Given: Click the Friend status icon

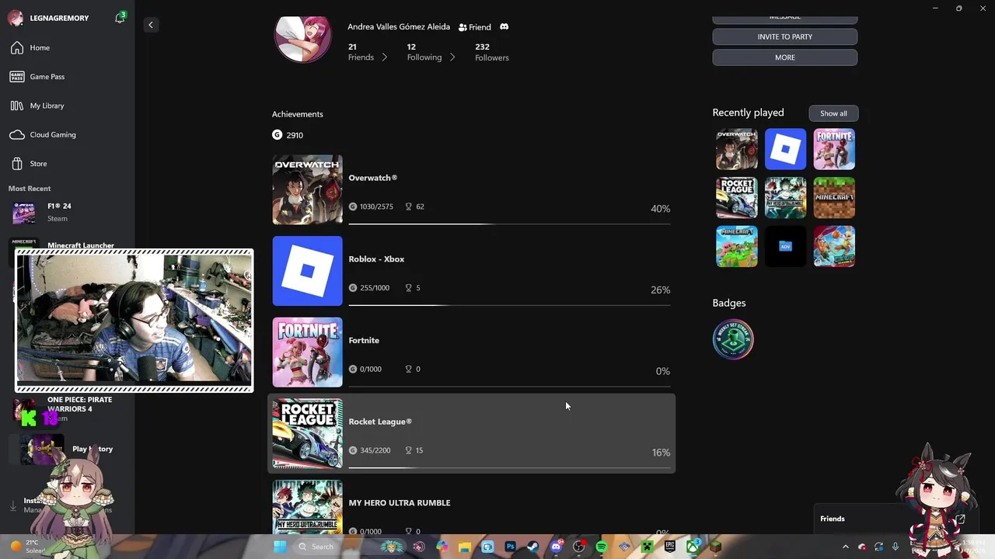Looking at the screenshot, I should pos(463,27).
